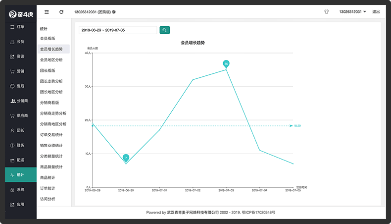Open 分销商地区分析 submenu item
Screen dimensions: 391x224
(x=53, y=124)
